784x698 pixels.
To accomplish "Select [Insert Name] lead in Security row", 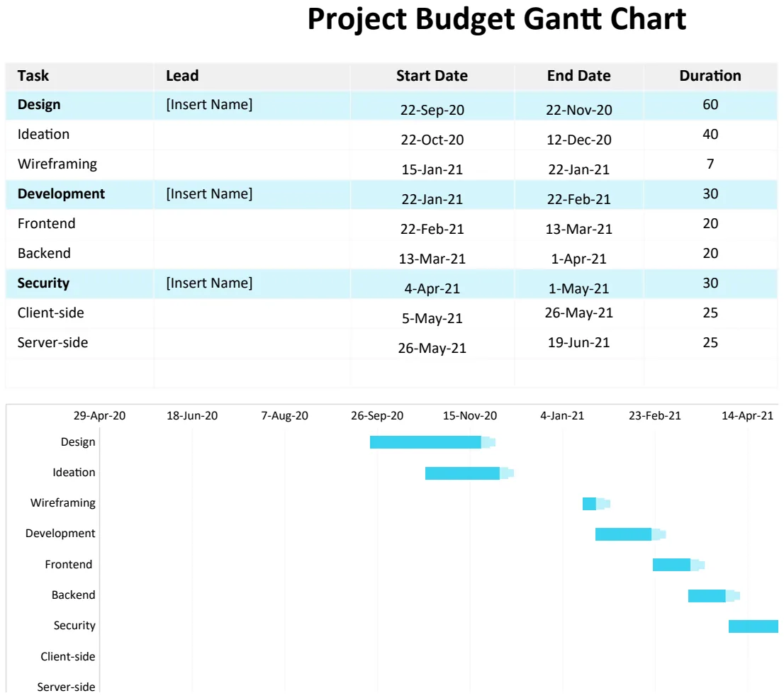I will [x=209, y=283].
